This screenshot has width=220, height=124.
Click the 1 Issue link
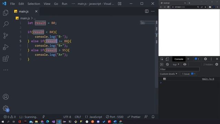pyautogui.click(x=189, y=74)
